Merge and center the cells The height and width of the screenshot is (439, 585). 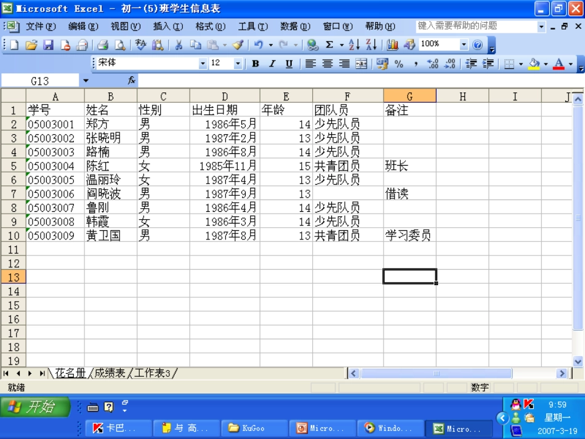click(x=361, y=64)
